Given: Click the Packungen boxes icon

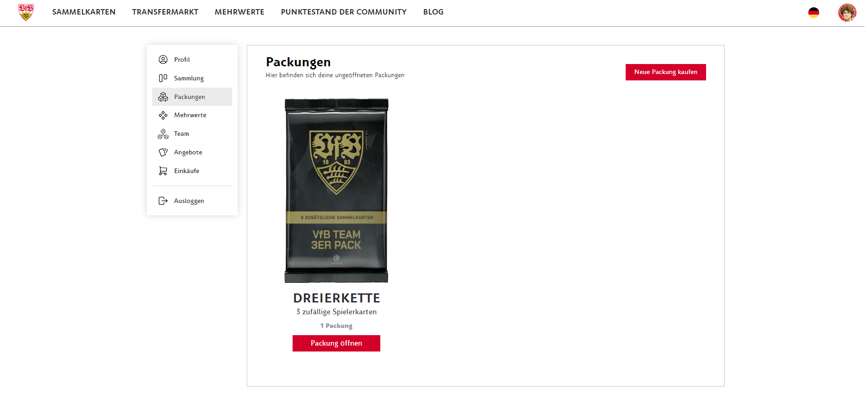Looking at the screenshot, I should tap(163, 97).
